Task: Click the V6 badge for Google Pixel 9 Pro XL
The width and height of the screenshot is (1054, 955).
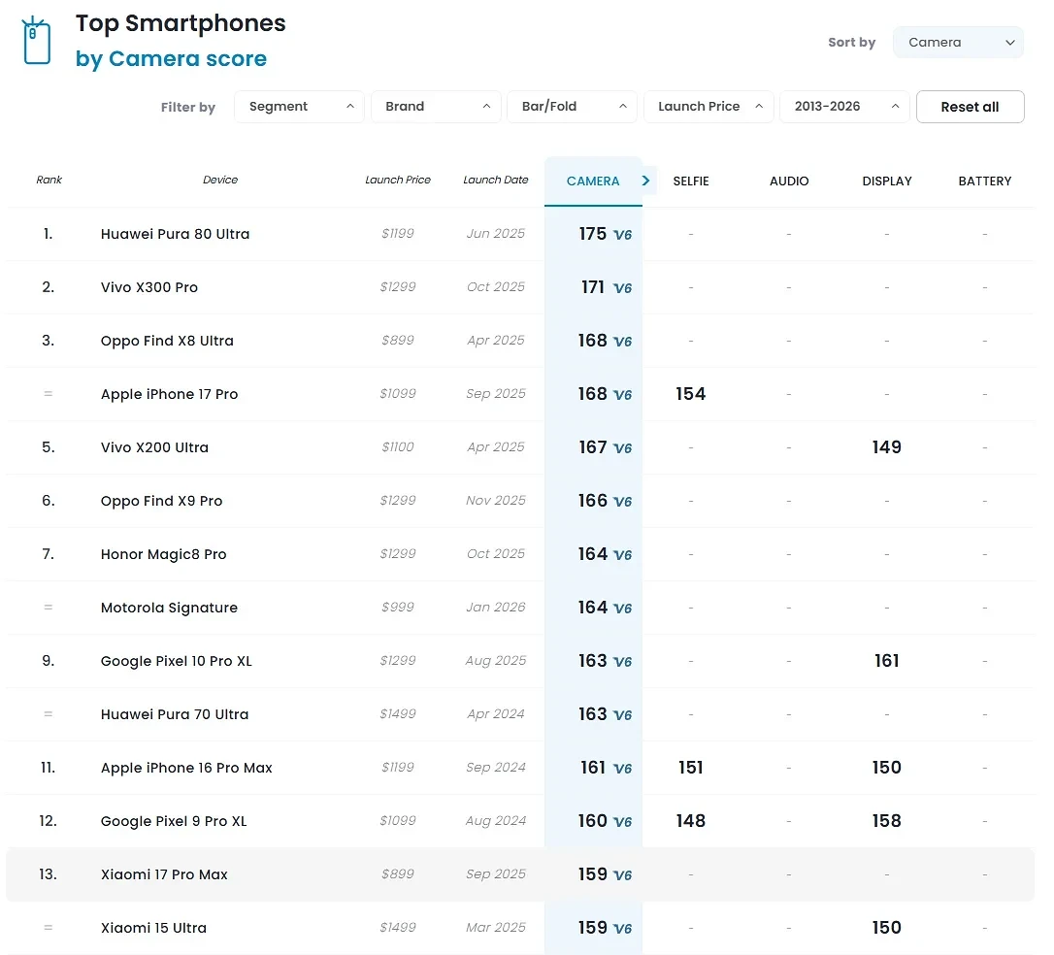Action: point(622,822)
